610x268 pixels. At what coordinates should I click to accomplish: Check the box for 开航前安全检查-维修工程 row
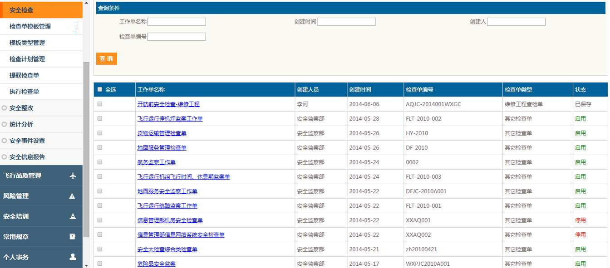pos(100,104)
